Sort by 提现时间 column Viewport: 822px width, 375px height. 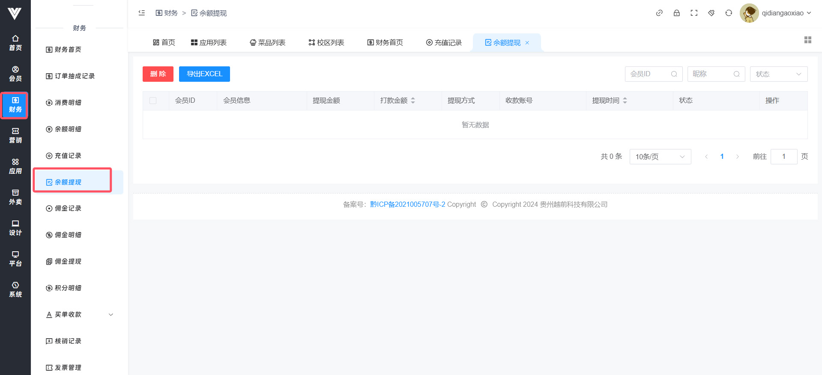point(625,101)
